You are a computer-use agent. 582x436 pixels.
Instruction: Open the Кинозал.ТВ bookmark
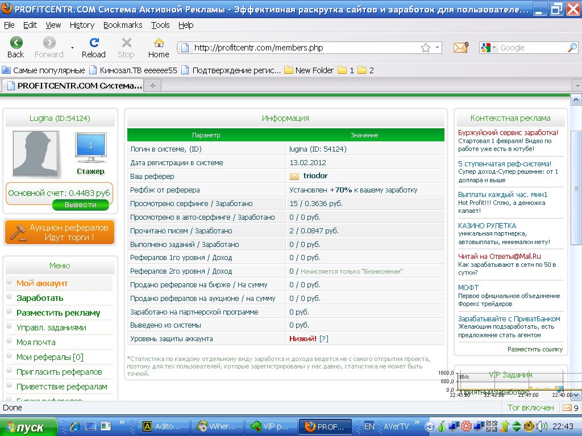pos(133,70)
